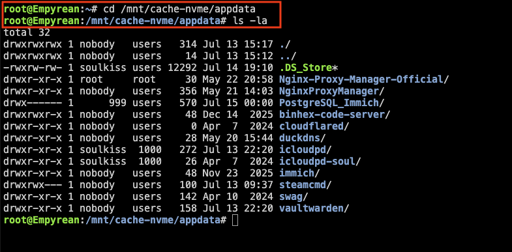Click the permissions string 'drwx------'
The width and height of the screenshot is (512, 252).
tap(33, 103)
